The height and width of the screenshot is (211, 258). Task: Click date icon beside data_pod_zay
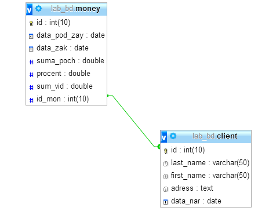[x=31, y=36]
